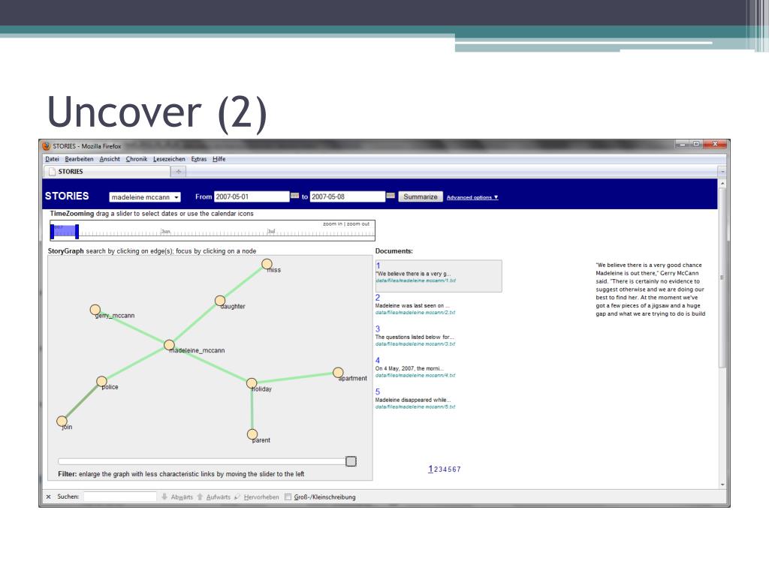769x576 pixels.
Task: Click the Summarize button
Action: click(x=421, y=196)
